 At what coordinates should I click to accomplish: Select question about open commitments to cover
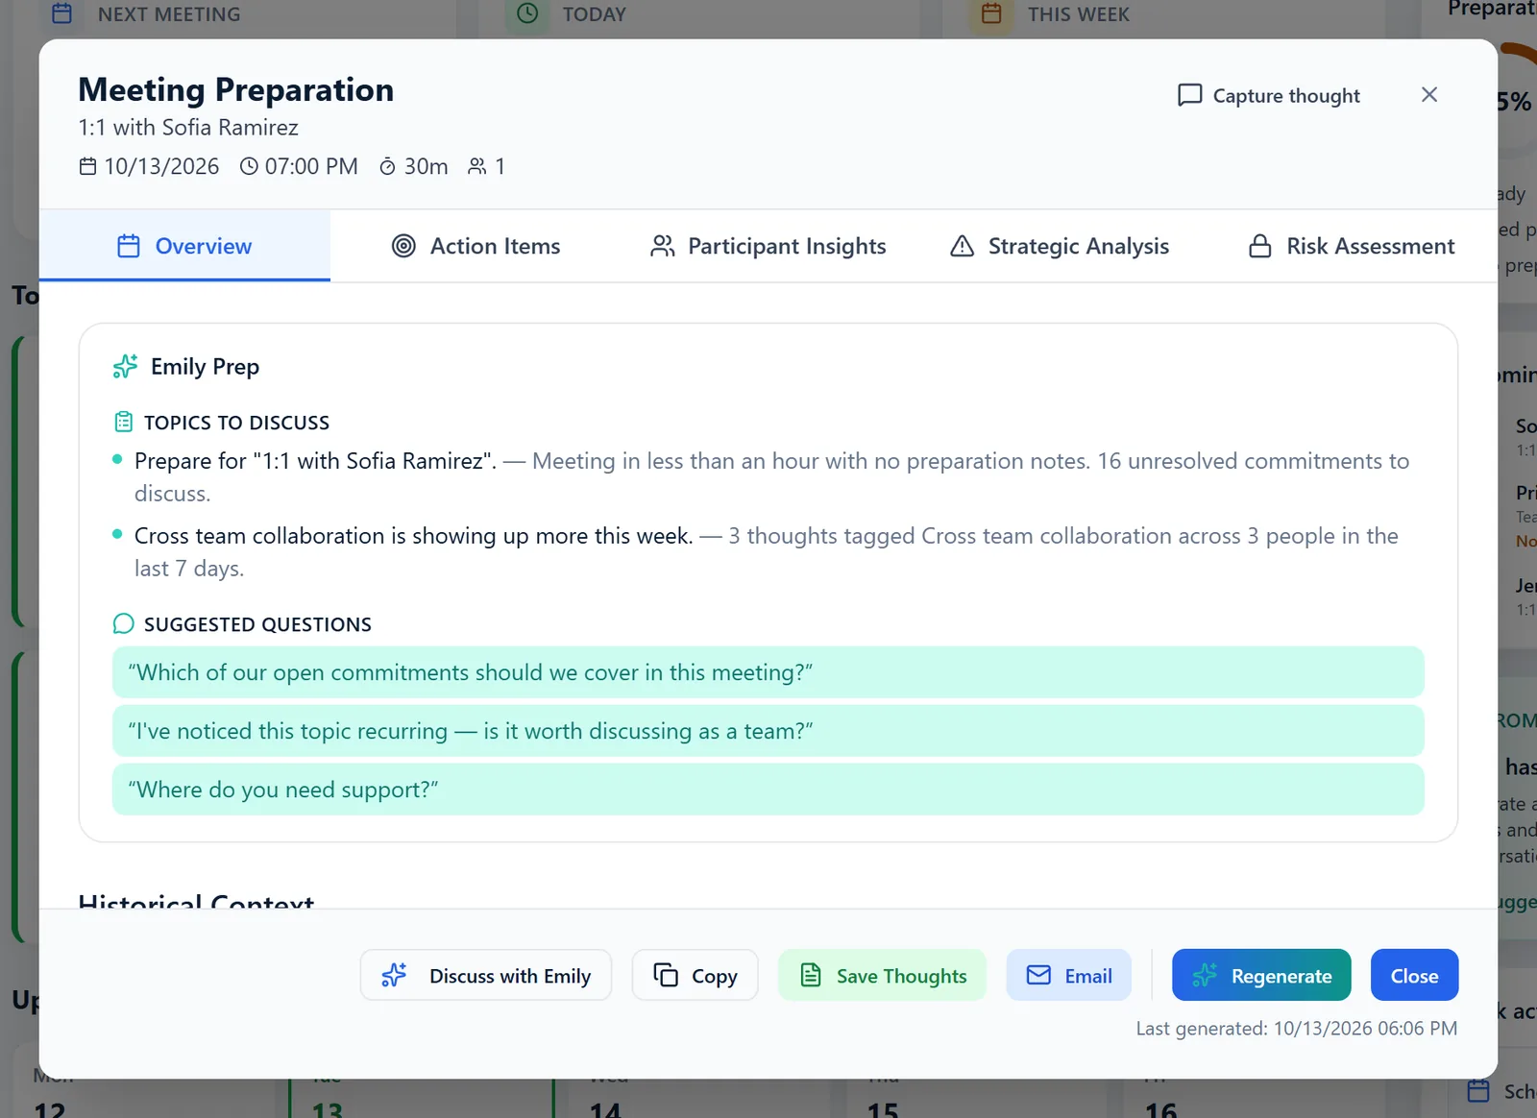pos(768,672)
